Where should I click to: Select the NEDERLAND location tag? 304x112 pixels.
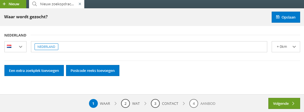(x=46, y=47)
